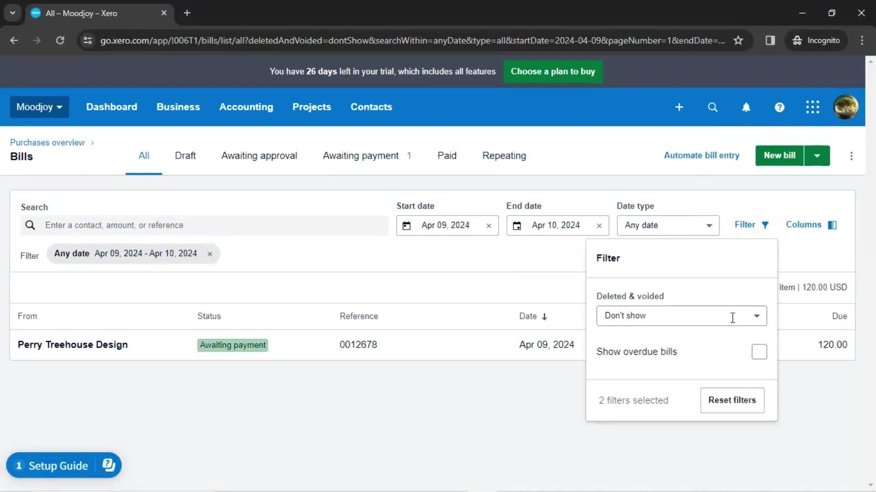Screen dimensions: 876x492
Task: Open the help question mark icon
Action: click(779, 107)
